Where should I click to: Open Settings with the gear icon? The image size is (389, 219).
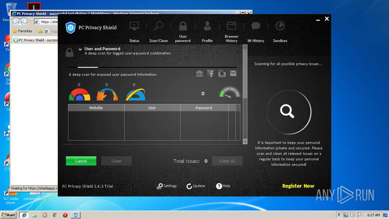coord(160,186)
